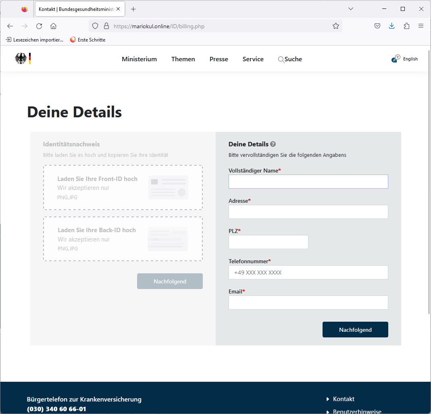Open a new tab with plus button
431x414 pixels.
coord(133,9)
